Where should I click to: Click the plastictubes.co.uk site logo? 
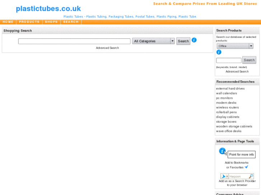click(x=48, y=9)
